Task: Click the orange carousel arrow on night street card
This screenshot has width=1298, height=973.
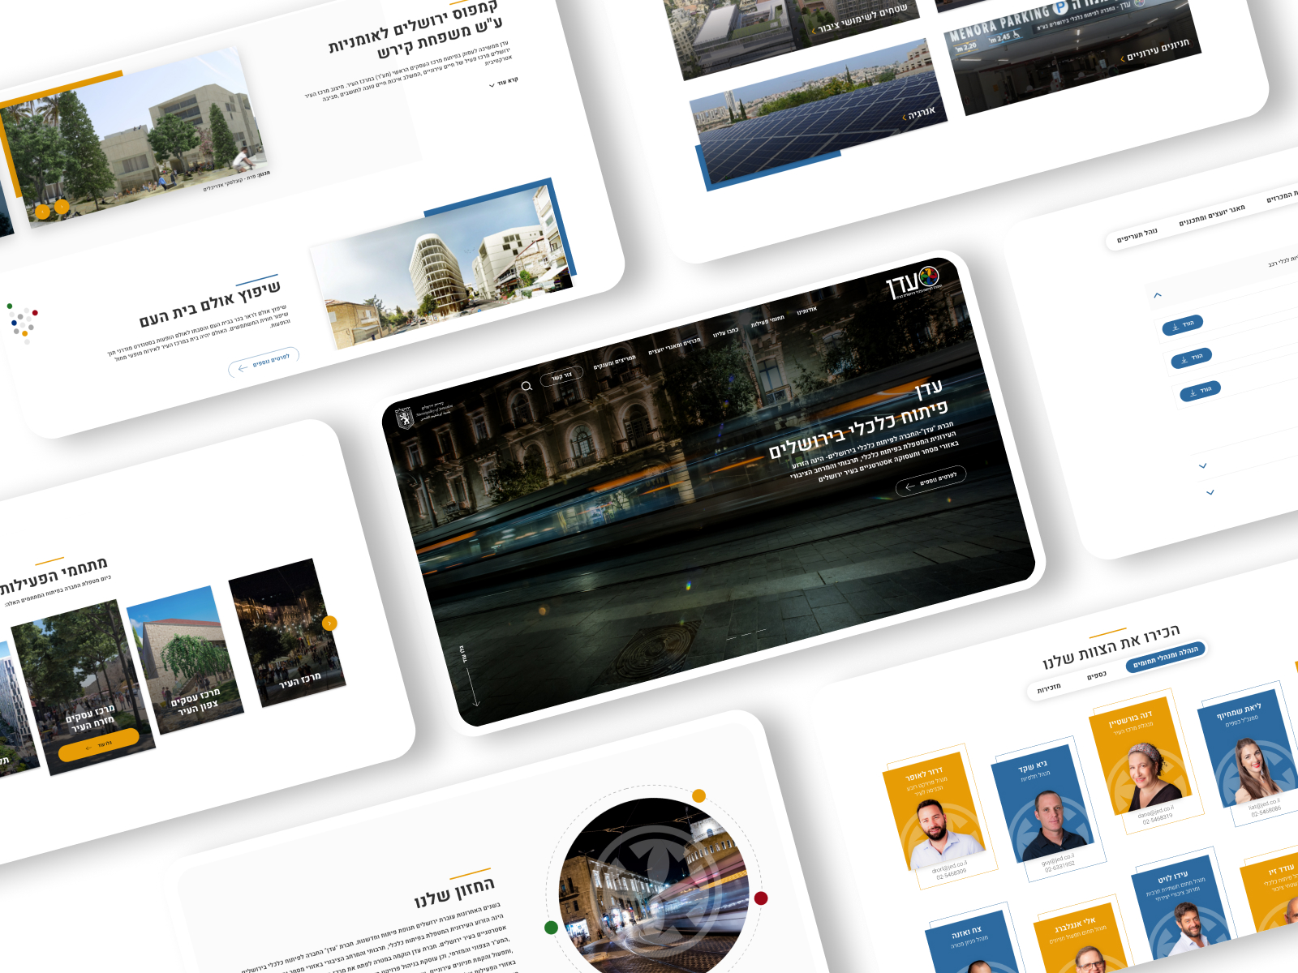Action: (x=329, y=623)
